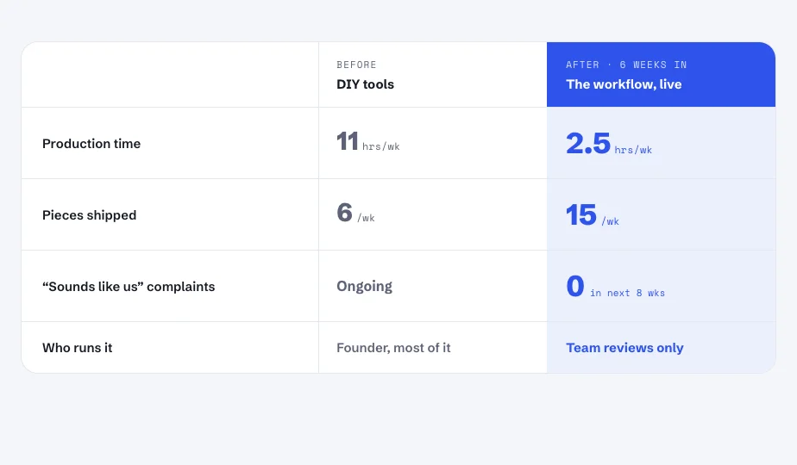Click the 'Who runs it' row label
This screenshot has height=465, width=797.
78,348
